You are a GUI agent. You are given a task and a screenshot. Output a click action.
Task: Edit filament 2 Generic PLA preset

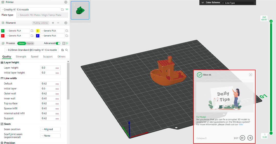(x=67, y=31)
